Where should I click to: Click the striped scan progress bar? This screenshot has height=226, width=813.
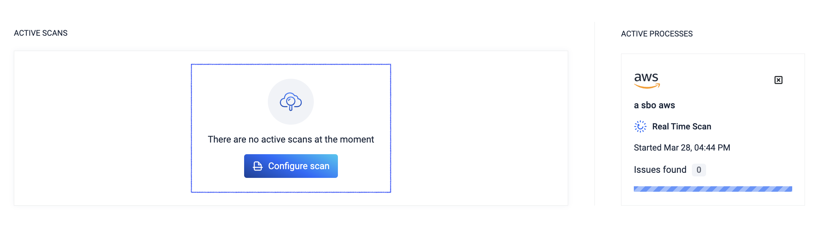tap(713, 189)
